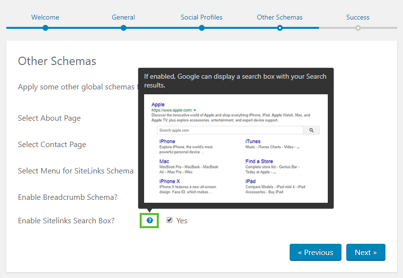This screenshot has width=403, height=278.
Task: Click the Find a Store preview link
Action: (259, 161)
